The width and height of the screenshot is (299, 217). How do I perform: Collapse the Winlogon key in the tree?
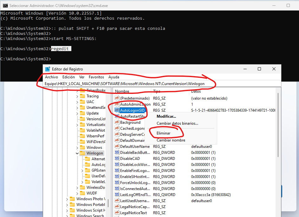[x=77, y=153]
